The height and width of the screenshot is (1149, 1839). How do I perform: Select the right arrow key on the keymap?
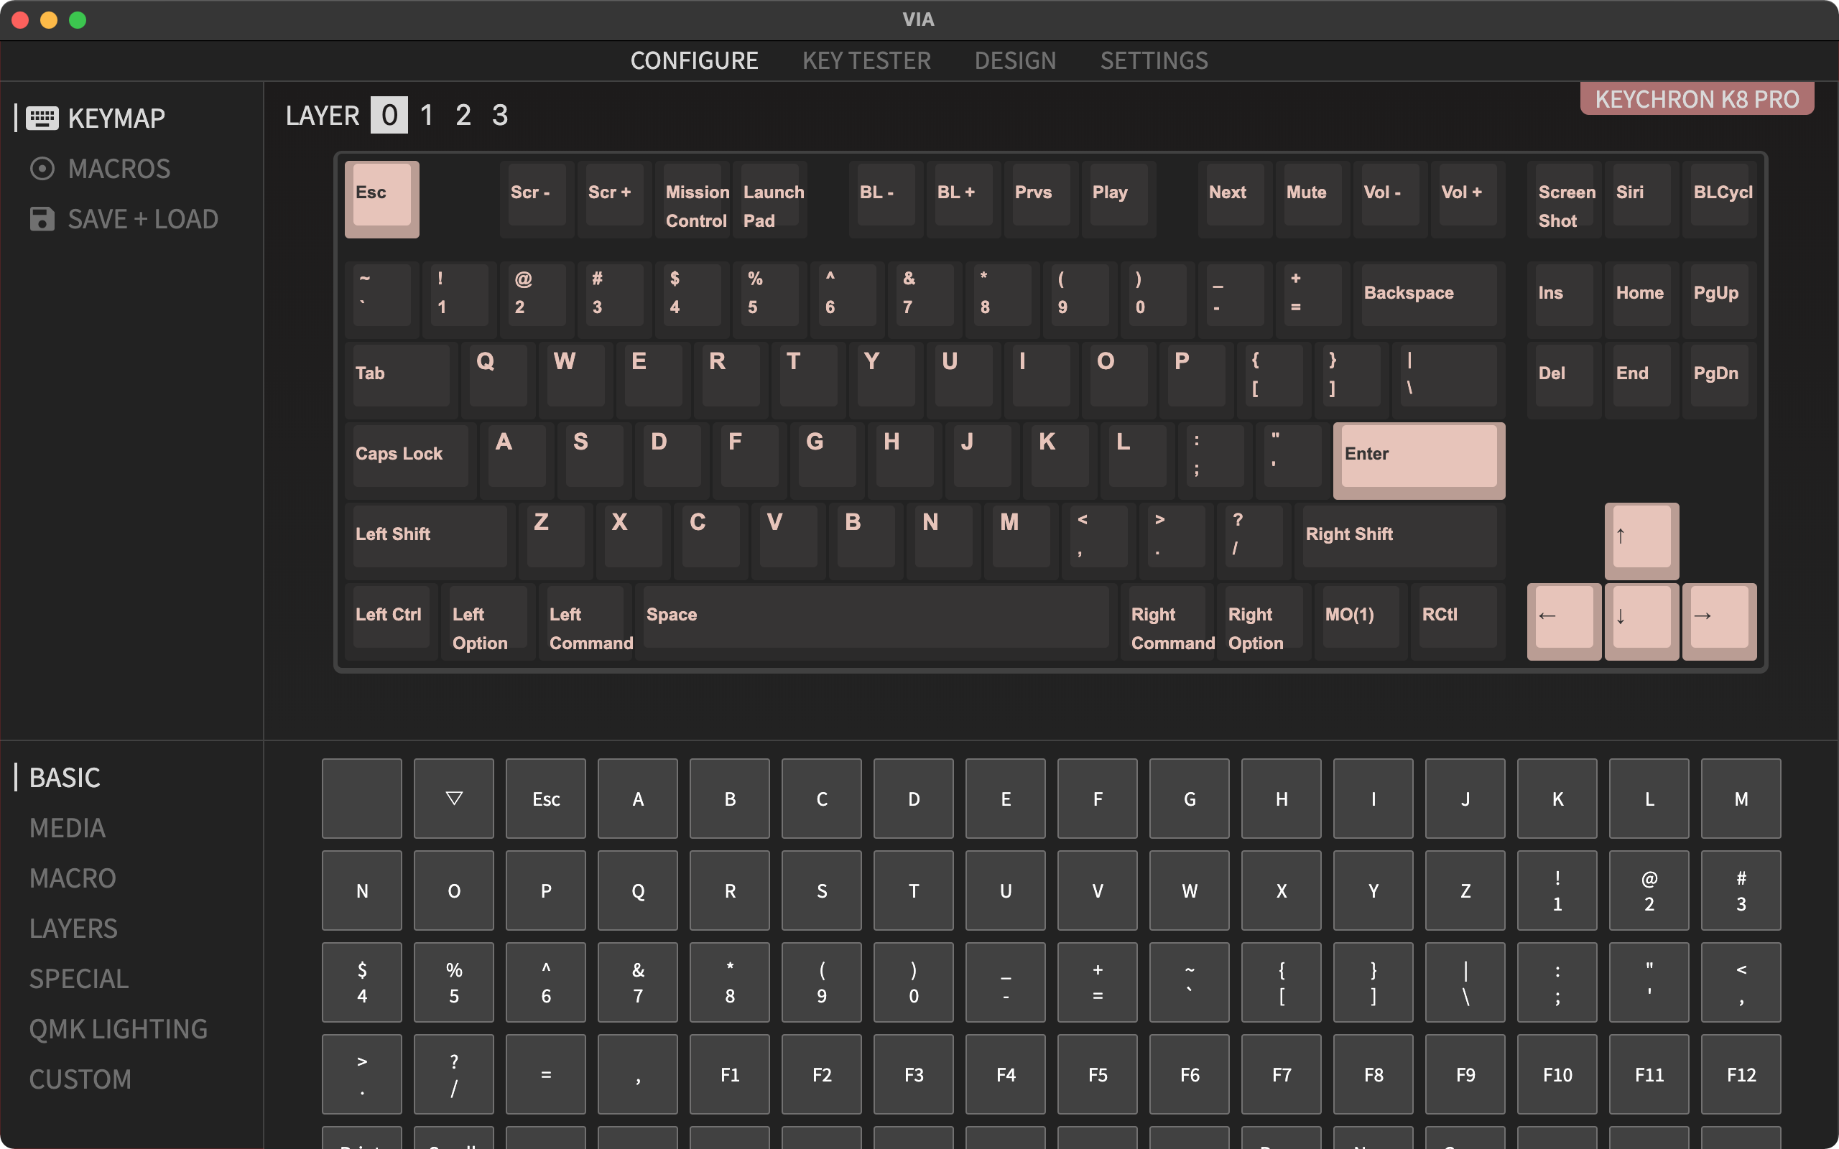[1718, 617]
